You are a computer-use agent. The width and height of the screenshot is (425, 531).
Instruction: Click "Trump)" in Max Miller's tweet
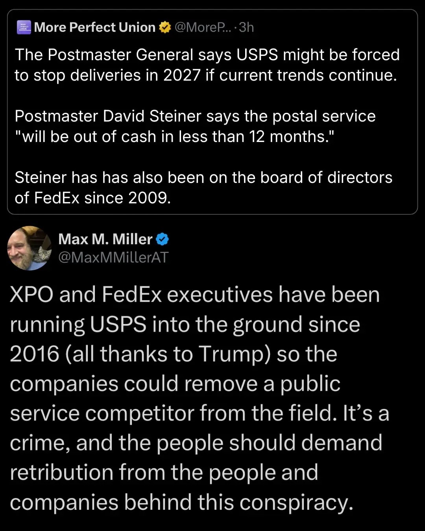235,354
